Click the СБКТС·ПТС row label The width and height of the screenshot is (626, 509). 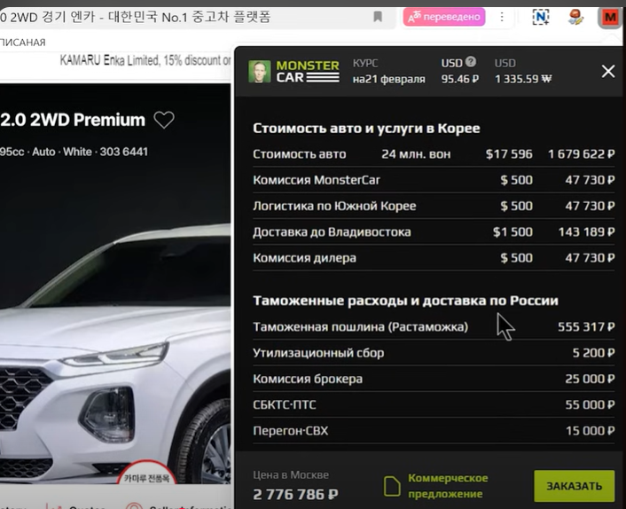coord(285,404)
